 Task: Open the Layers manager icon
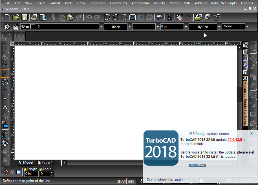(x=16, y=27)
